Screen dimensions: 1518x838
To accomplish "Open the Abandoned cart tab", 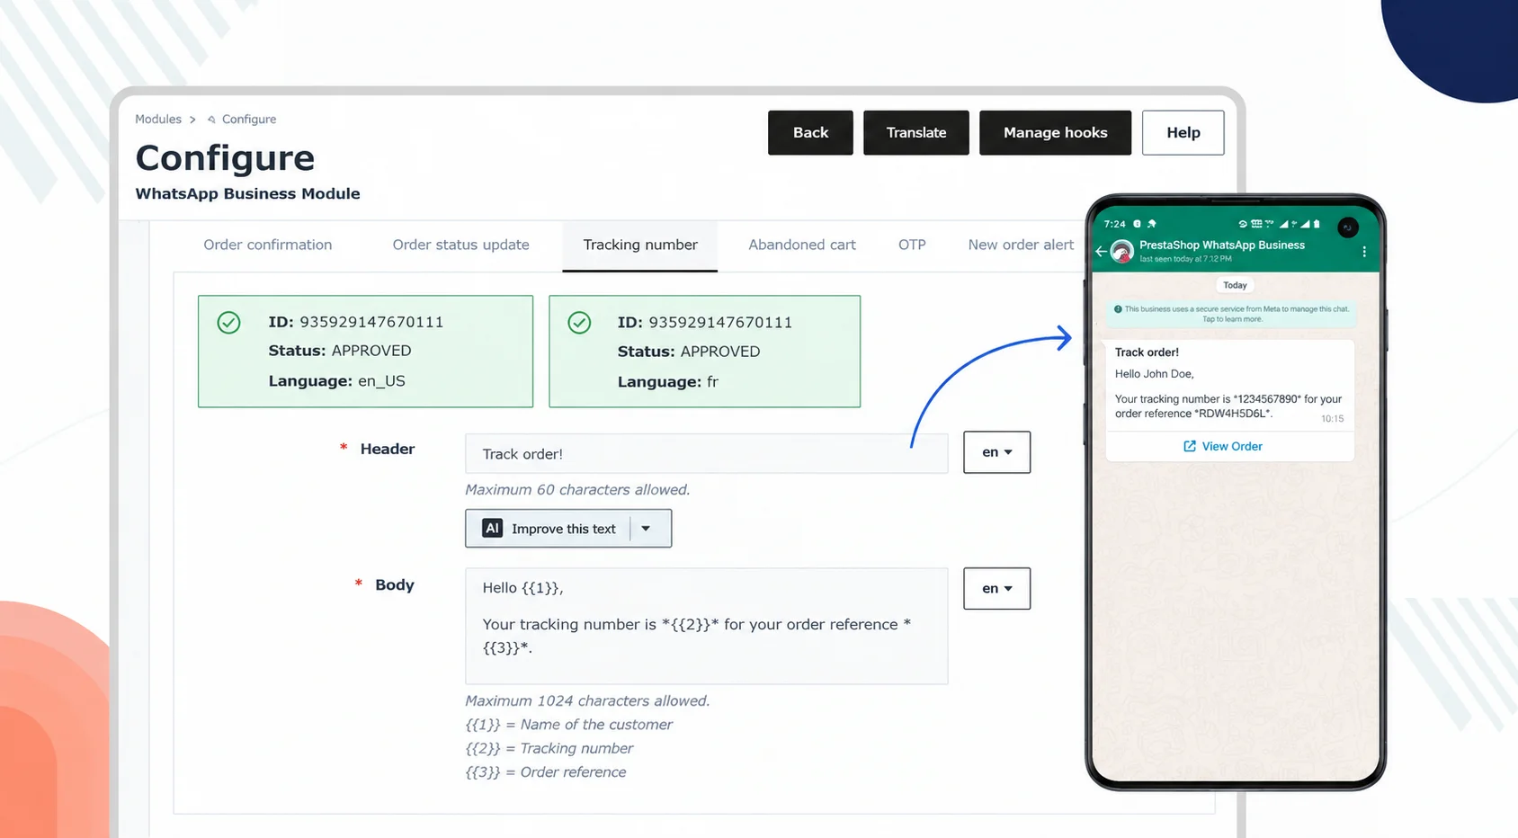I will coord(802,245).
